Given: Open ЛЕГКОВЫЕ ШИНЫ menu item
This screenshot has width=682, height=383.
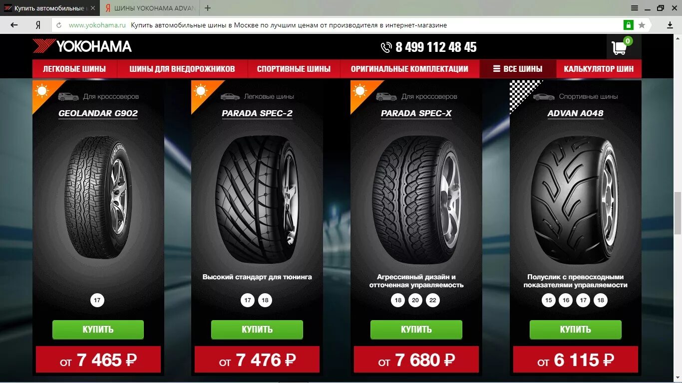Looking at the screenshot, I should coord(74,69).
